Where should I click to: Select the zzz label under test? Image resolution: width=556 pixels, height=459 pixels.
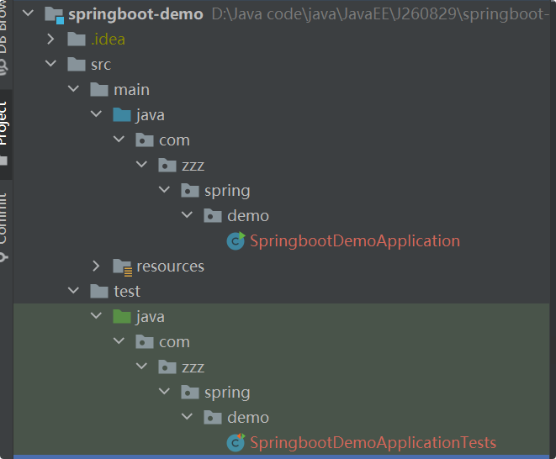pos(193,367)
